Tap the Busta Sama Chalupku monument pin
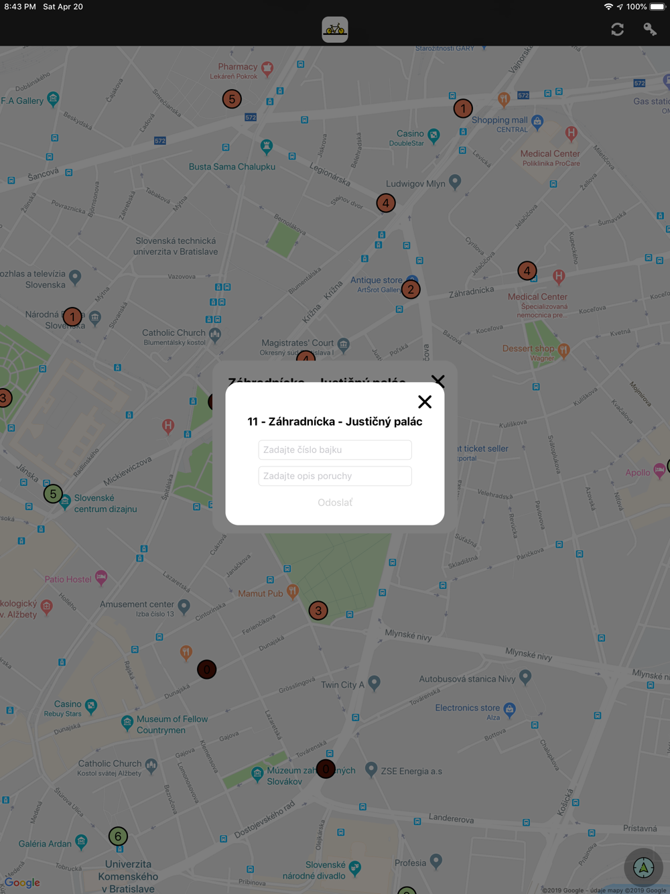 pos(266,146)
